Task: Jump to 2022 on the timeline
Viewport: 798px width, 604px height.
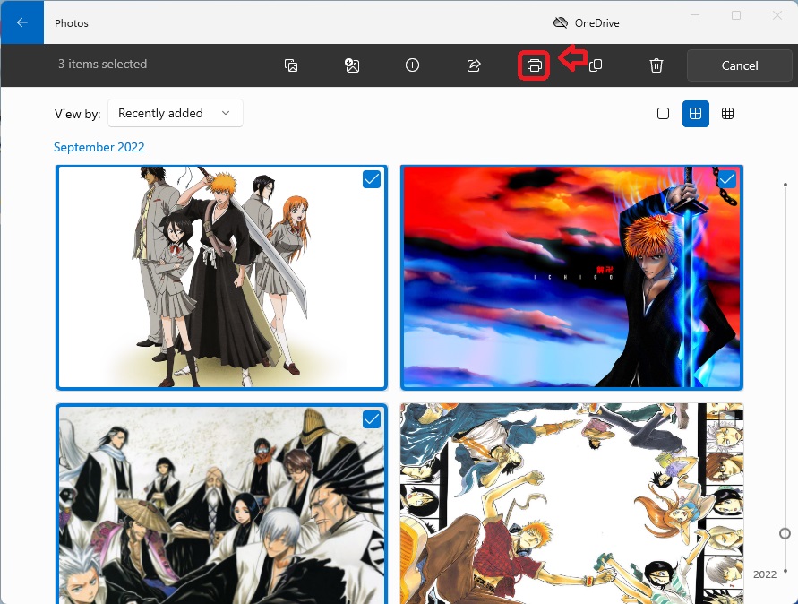Action: coord(764,574)
